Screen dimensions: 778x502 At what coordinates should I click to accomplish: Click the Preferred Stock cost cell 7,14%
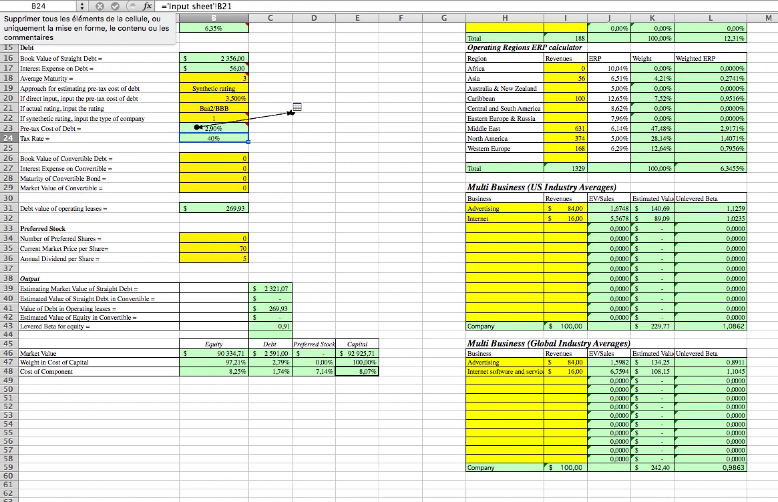[314, 371]
